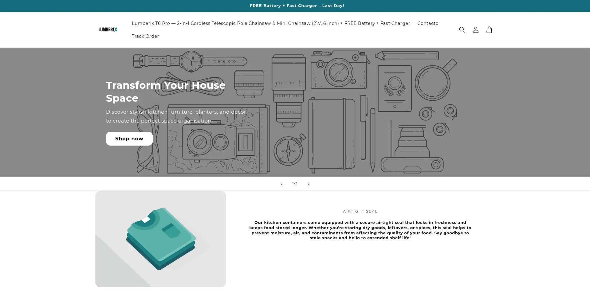
Task: Open the Contacto menu item
Action: (428, 23)
